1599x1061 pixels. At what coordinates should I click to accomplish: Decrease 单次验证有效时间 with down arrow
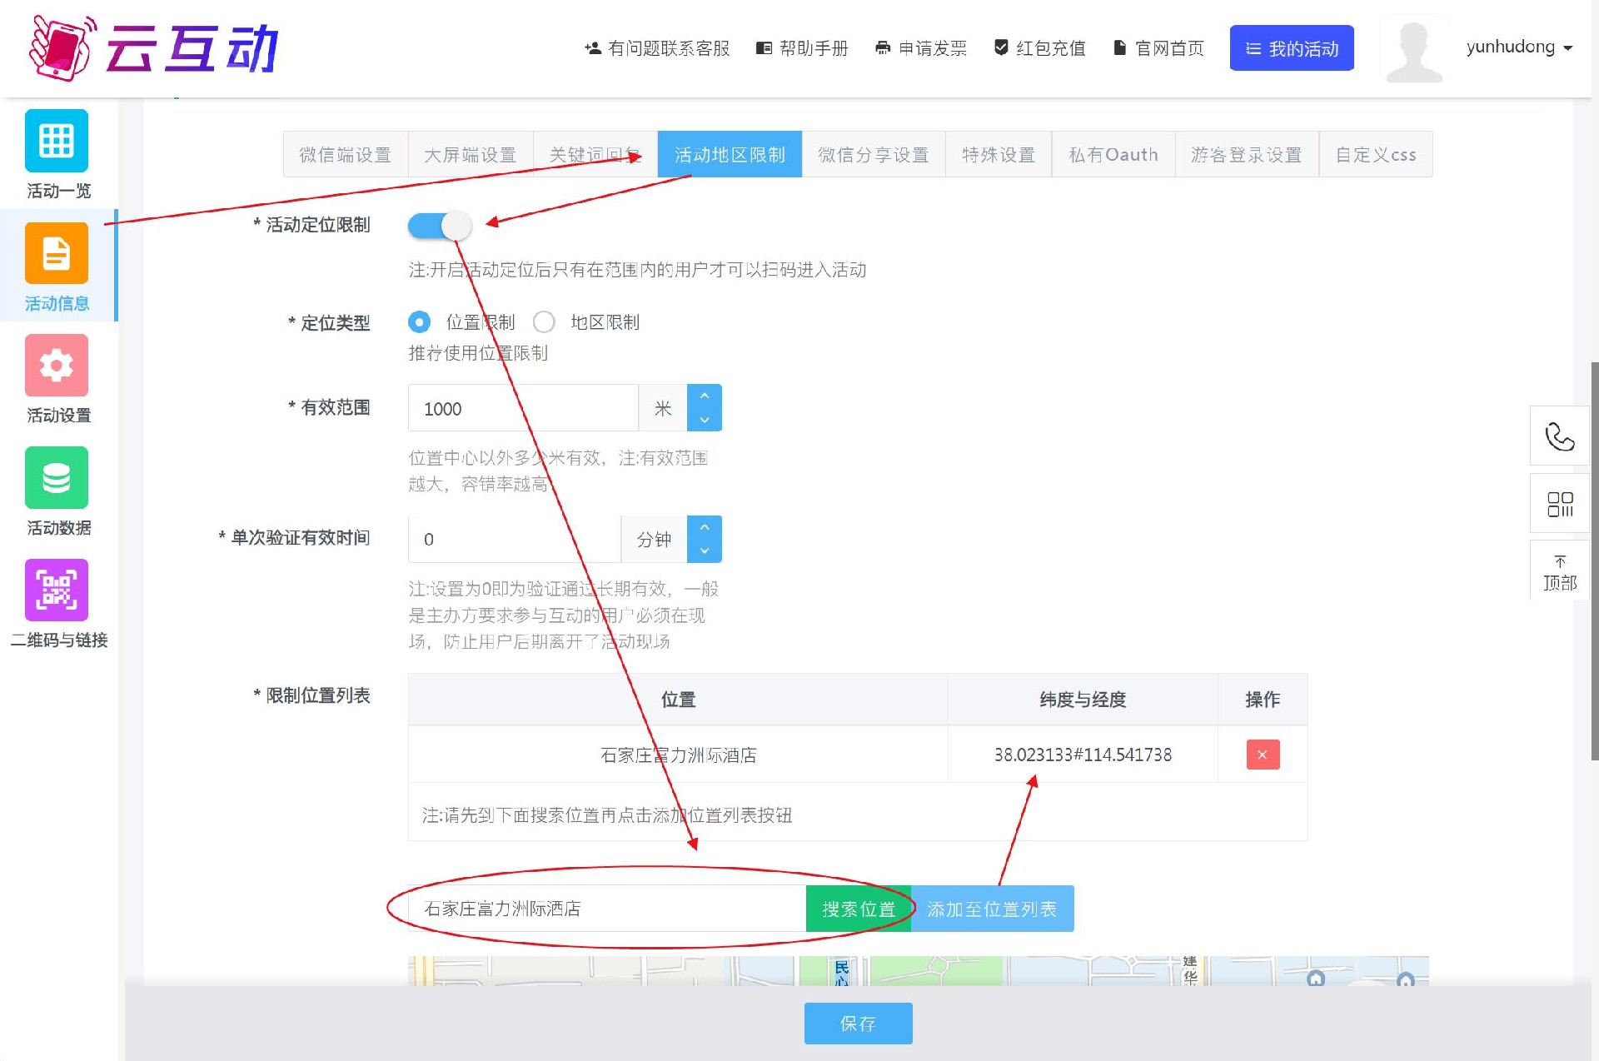click(x=705, y=550)
